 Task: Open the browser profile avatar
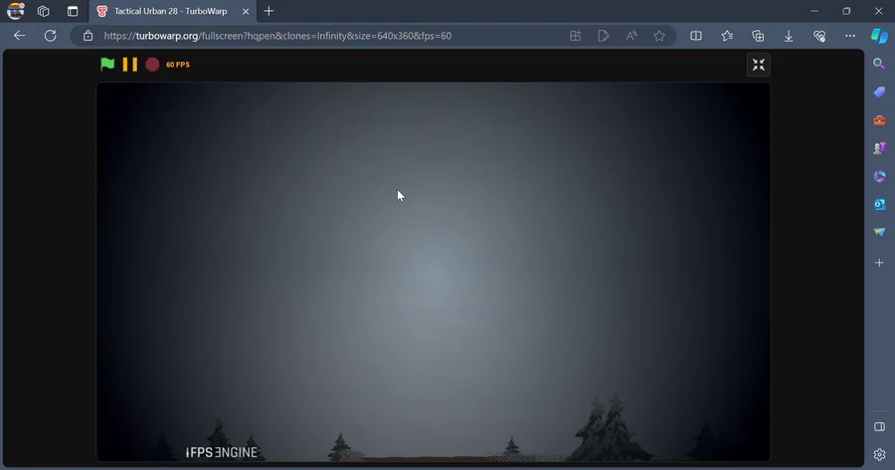[15, 11]
